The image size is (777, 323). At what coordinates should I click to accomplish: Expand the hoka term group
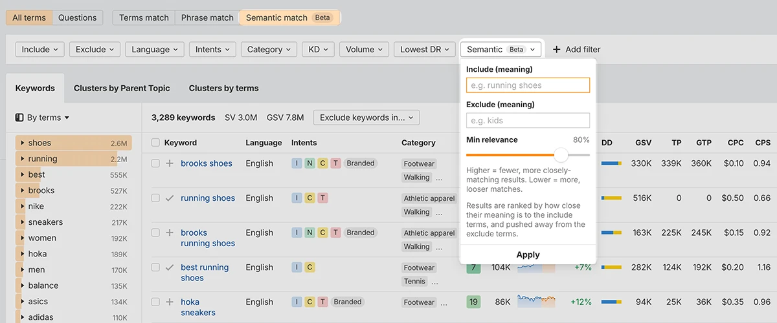[x=23, y=254]
